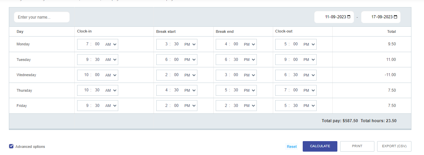The height and width of the screenshot is (155, 424).
Task: Change Tuesday clock-in AM/PM dropdown
Action: click(111, 60)
